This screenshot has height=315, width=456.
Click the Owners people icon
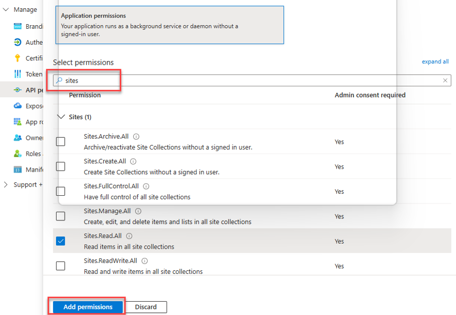coord(18,138)
